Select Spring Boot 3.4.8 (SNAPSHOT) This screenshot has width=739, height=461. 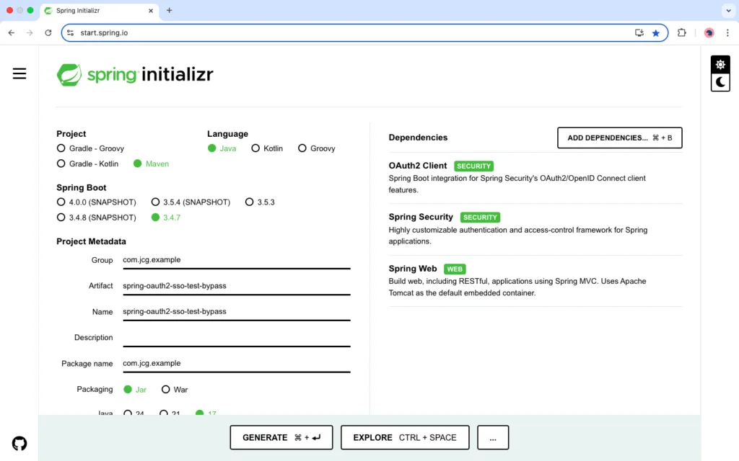(96, 218)
